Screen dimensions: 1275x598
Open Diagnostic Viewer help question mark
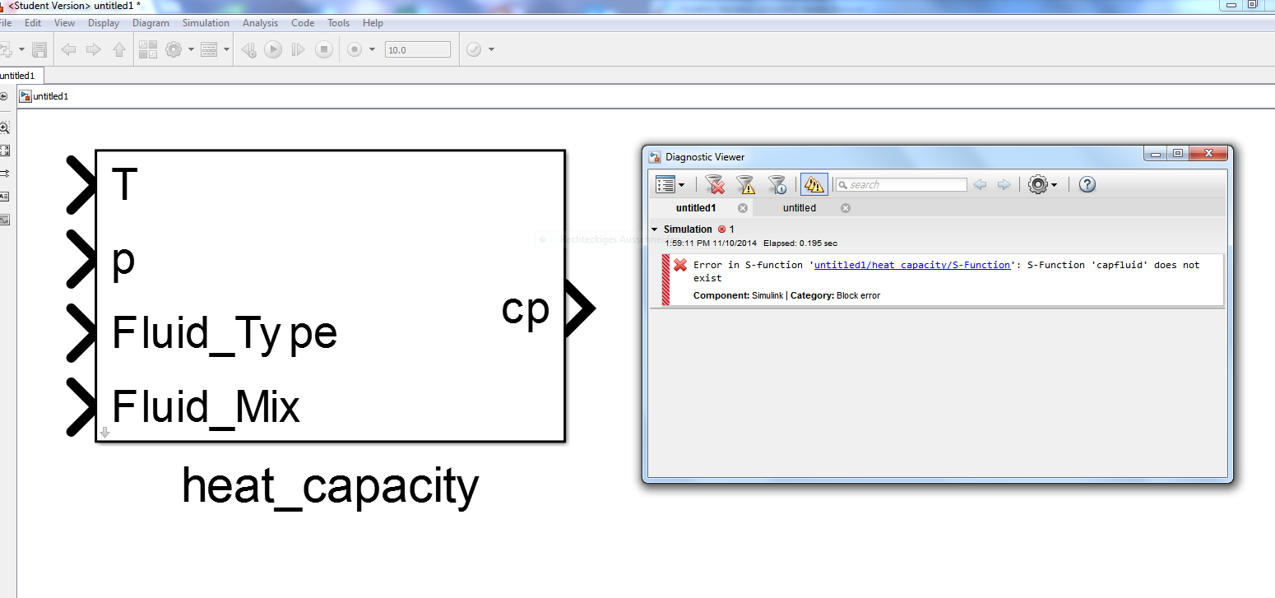(x=1087, y=184)
